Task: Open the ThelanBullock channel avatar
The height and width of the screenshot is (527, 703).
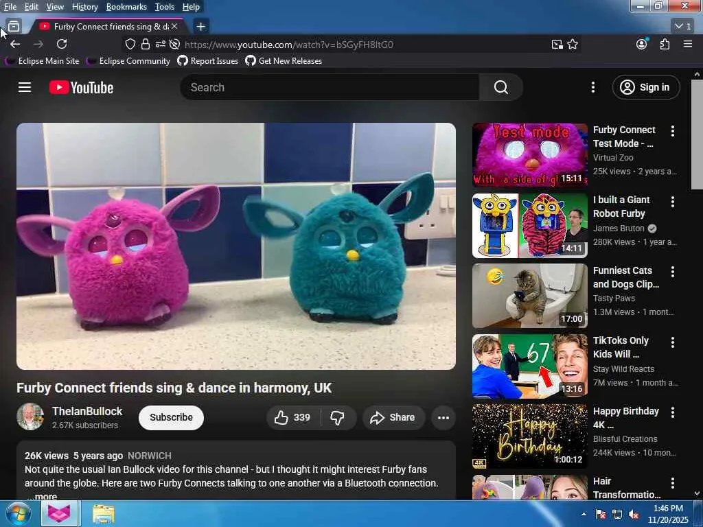Action: point(30,417)
